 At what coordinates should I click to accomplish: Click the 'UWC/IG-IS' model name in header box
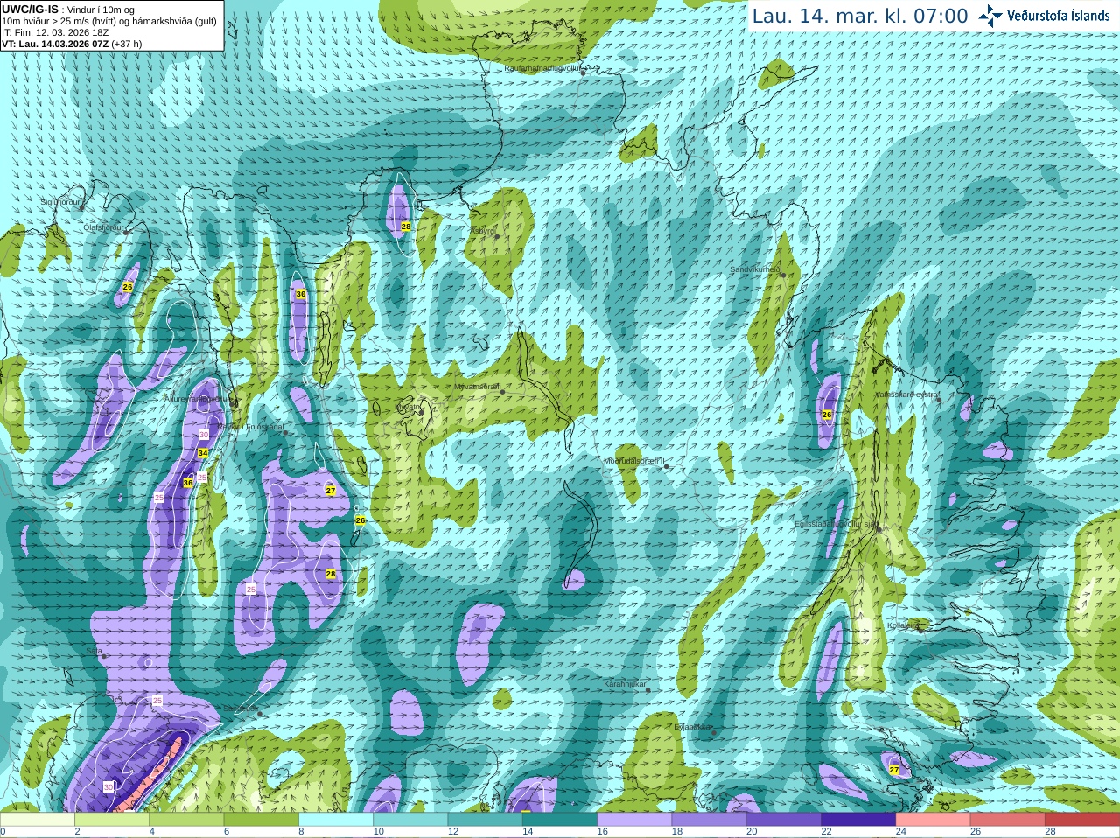click(x=30, y=10)
